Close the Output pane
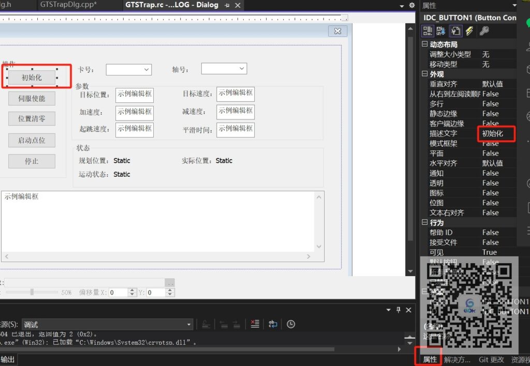 coord(408,310)
